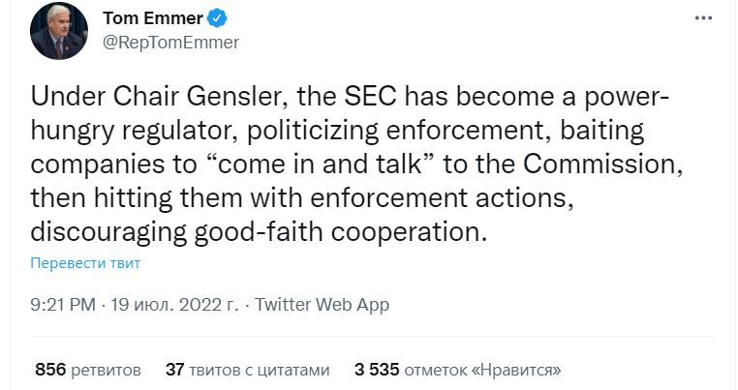
Task: Open Tom Emmer's profile photo
Action: (59, 30)
